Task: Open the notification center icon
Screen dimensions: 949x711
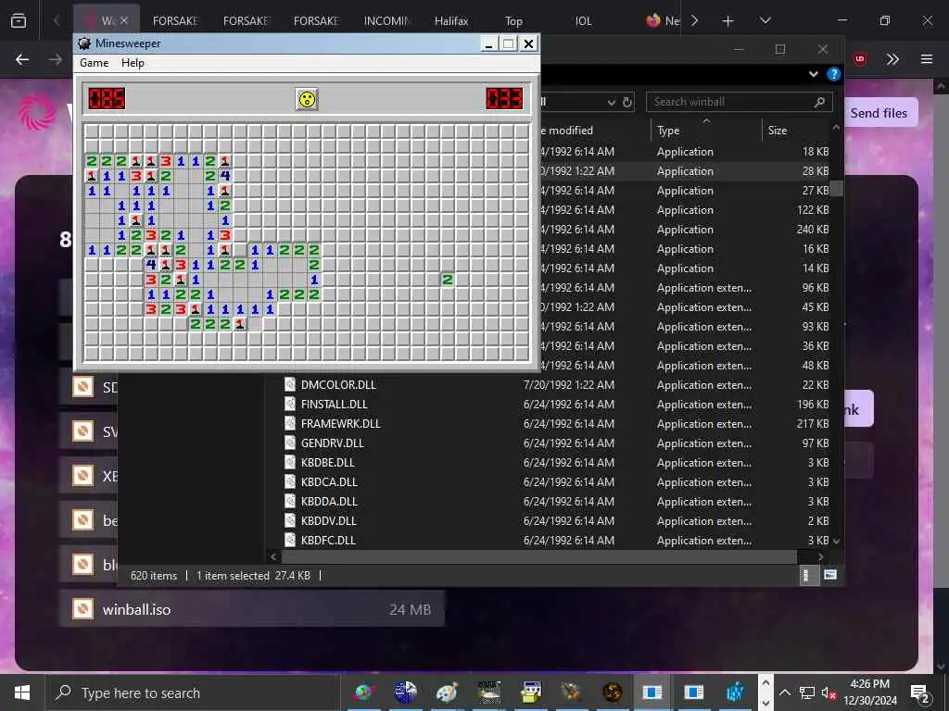Action: (920, 693)
